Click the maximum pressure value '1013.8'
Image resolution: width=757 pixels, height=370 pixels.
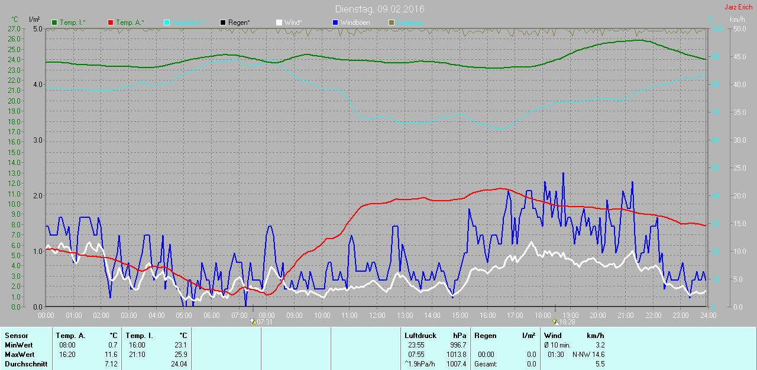click(457, 355)
